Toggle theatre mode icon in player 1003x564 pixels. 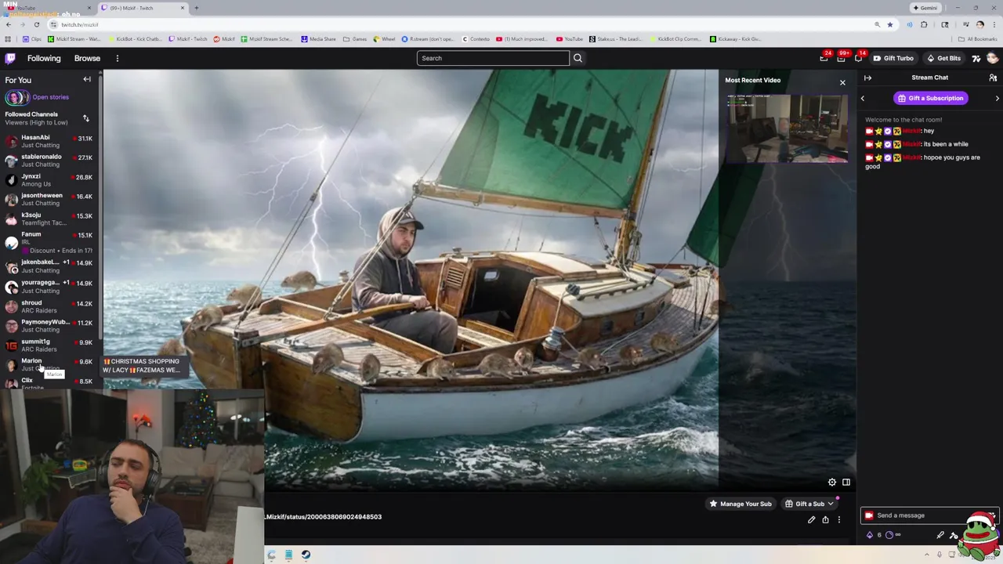point(846,483)
